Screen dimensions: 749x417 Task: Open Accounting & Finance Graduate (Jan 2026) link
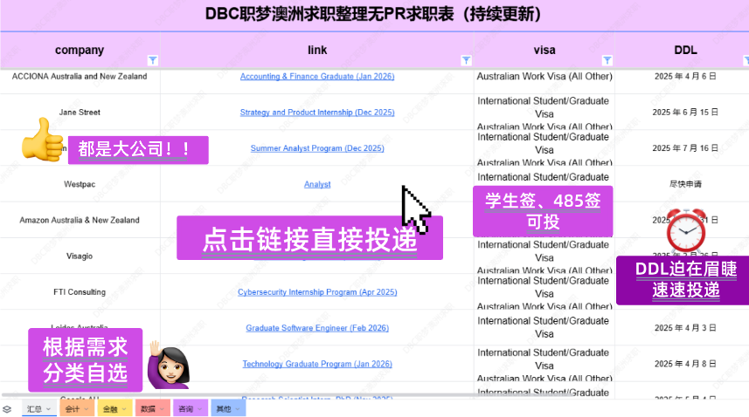(317, 76)
